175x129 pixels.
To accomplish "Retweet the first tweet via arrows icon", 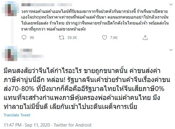I will 61,38.
